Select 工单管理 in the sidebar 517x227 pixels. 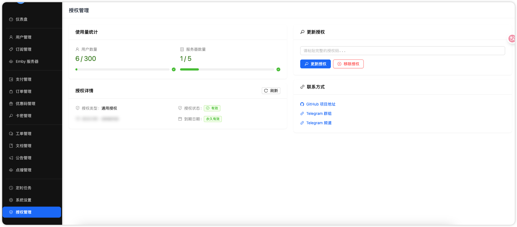(x=23, y=134)
